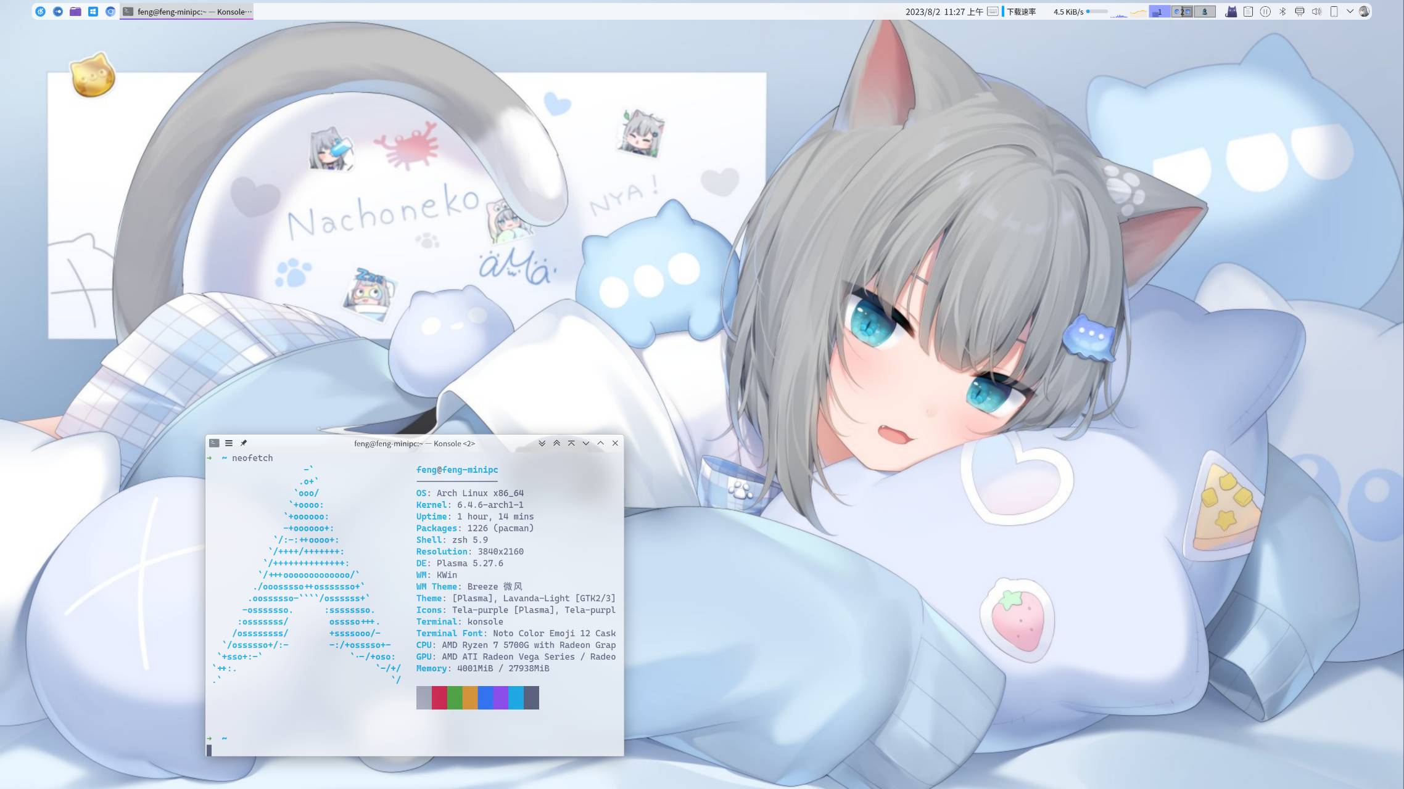Click the Kernel: 6.4.6-arch1-1 line
The height and width of the screenshot is (789, 1404).
tap(470, 505)
